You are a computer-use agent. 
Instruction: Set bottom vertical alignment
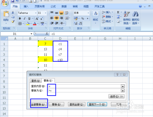coord(61,13)
